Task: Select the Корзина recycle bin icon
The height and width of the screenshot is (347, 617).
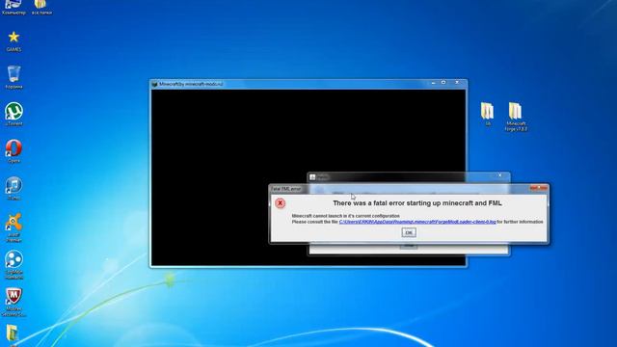Action: point(13,77)
